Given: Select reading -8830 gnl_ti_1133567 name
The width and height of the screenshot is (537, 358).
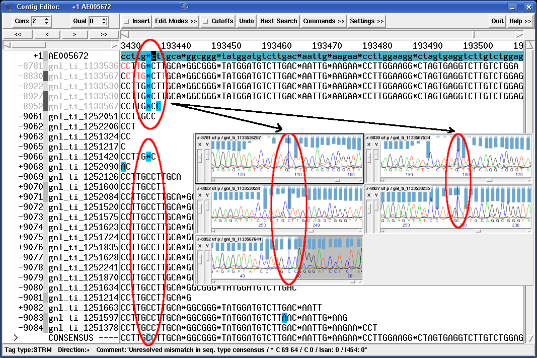Looking at the screenshot, I should point(83,76).
